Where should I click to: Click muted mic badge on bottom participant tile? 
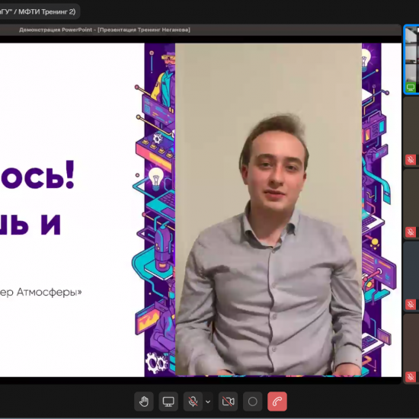pyautogui.click(x=411, y=377)
